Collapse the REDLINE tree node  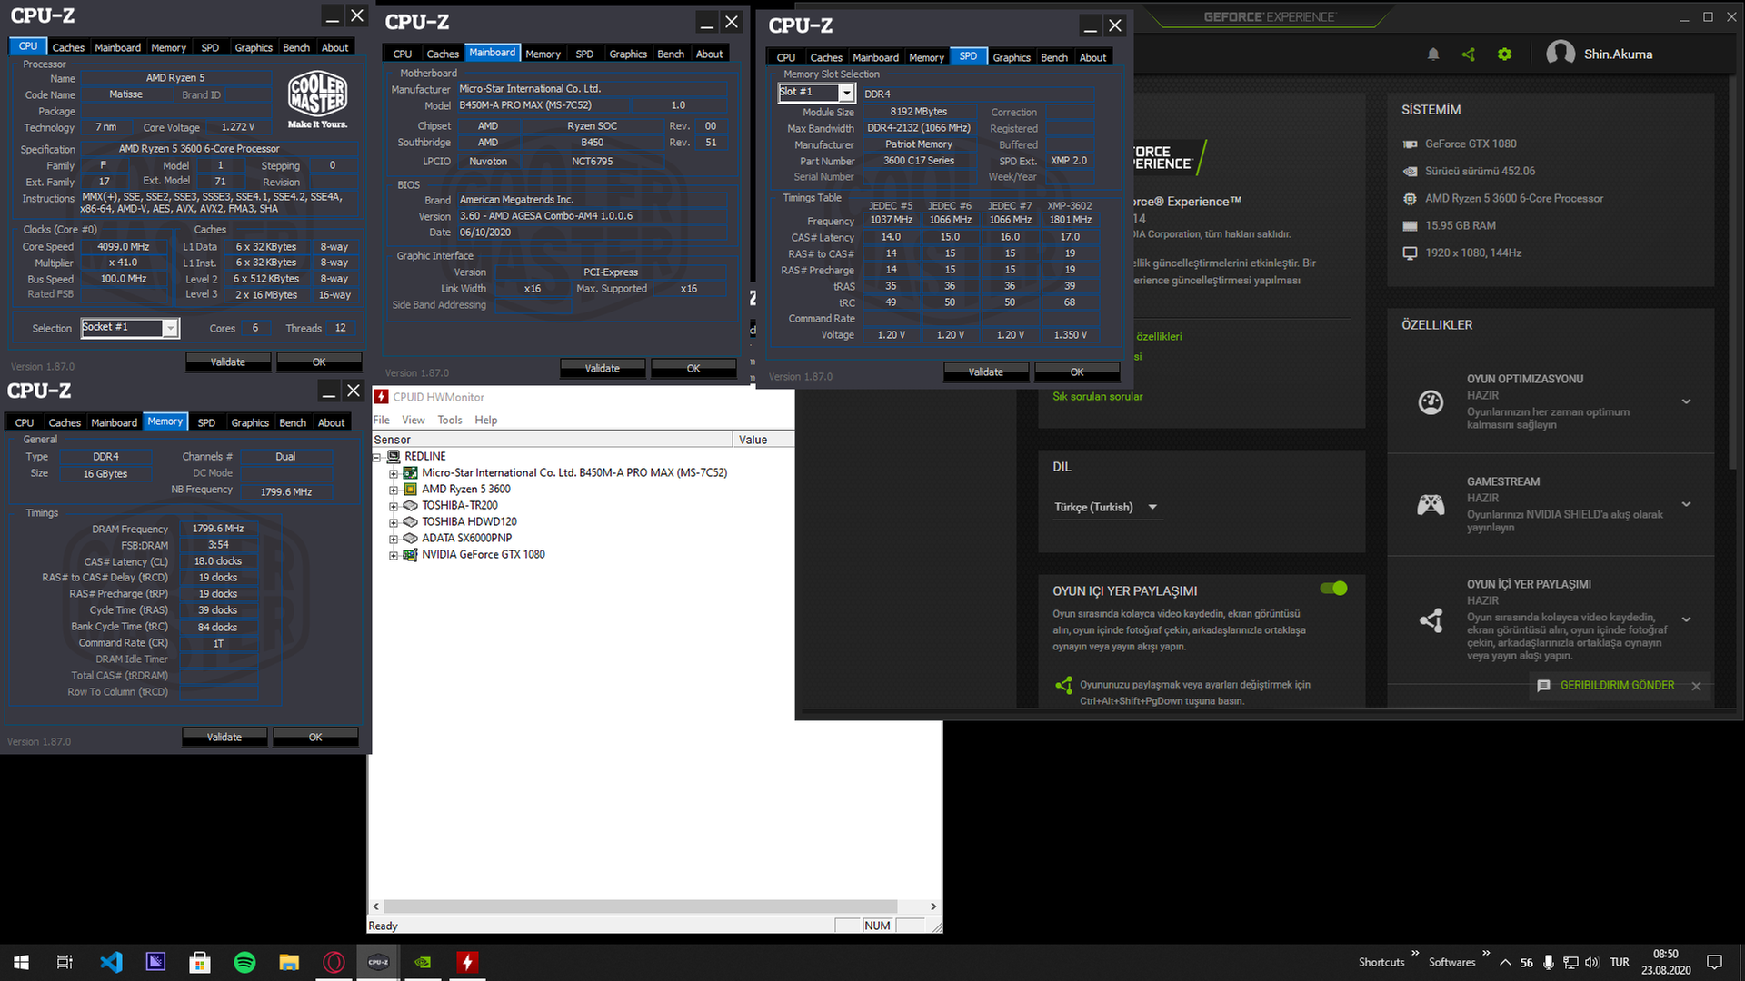pyautogui.click(x=376, y=457)
